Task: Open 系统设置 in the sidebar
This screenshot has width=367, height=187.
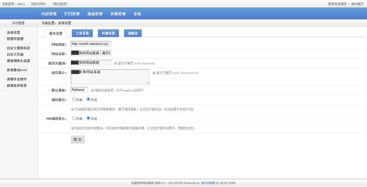Action: point(13,33)
